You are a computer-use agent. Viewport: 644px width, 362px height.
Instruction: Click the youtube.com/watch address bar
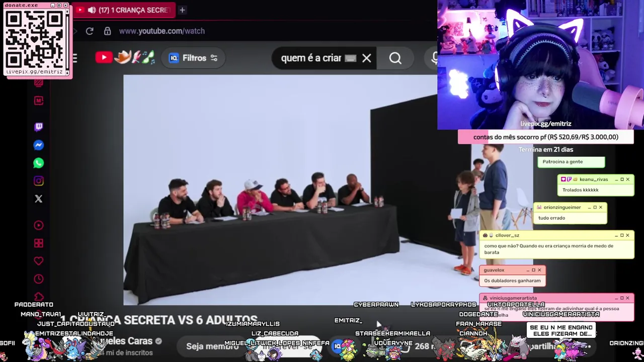click(x=162, y=31)
